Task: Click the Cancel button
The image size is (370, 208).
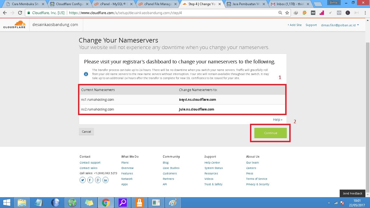Action: [86, 132]
